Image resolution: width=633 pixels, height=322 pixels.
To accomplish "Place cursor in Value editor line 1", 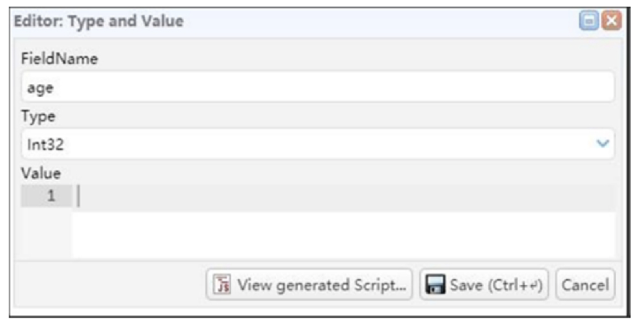I will click(x=343, y=196).
